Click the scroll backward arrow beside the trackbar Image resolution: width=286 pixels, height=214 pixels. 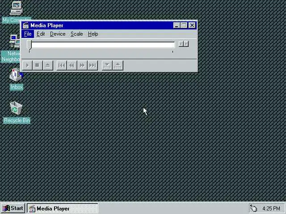[x=181, y=44]
